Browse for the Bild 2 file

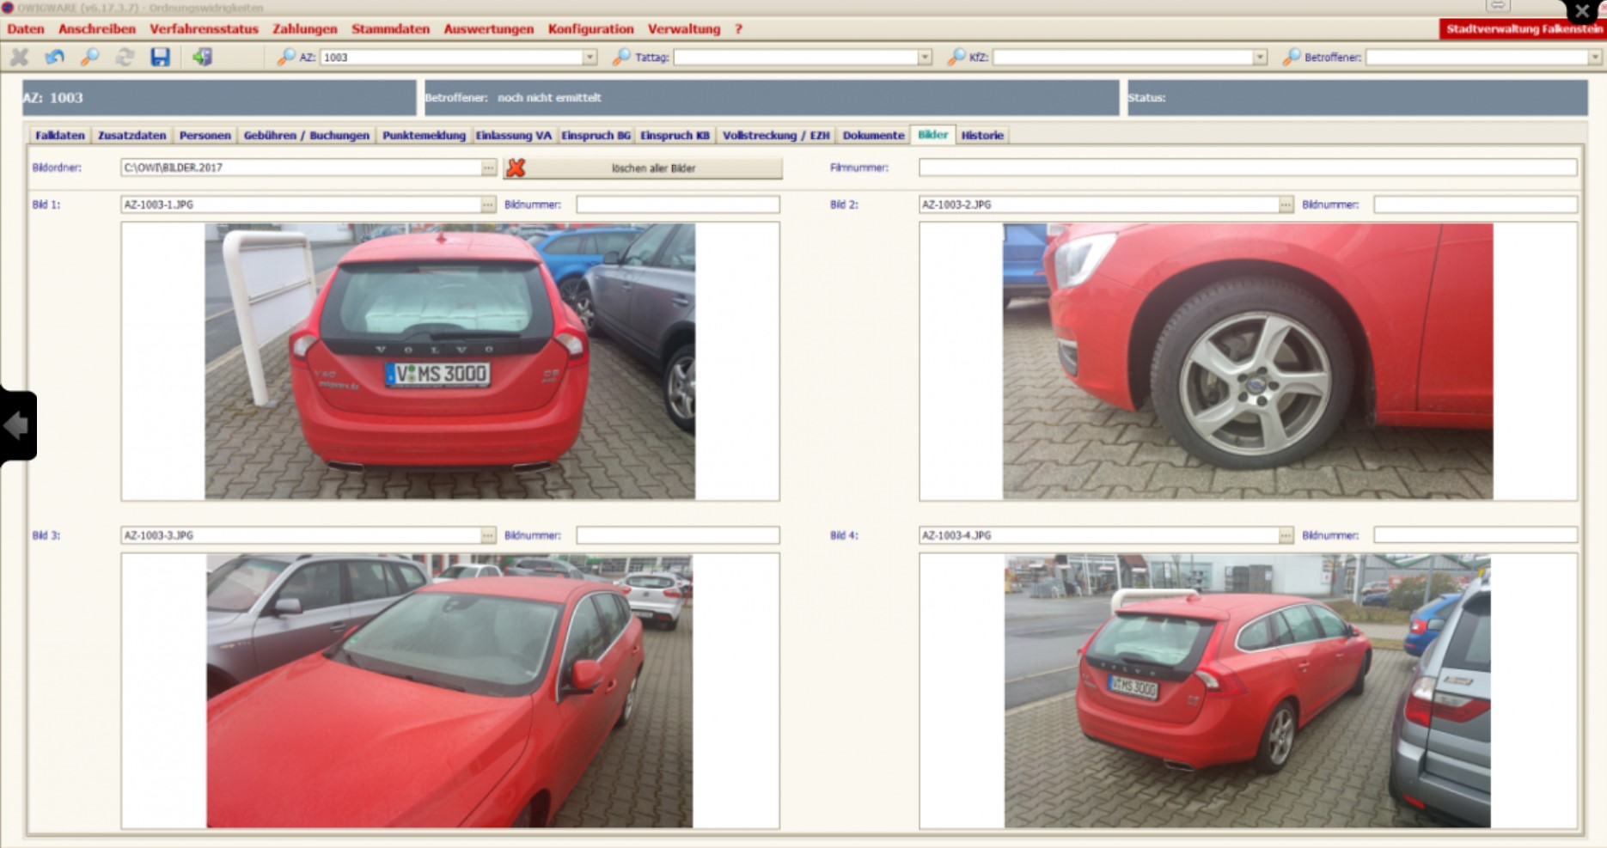(x=1286, y=204)
